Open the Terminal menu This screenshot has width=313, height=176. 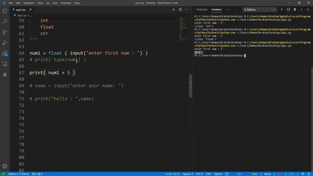tap(66, 3)
